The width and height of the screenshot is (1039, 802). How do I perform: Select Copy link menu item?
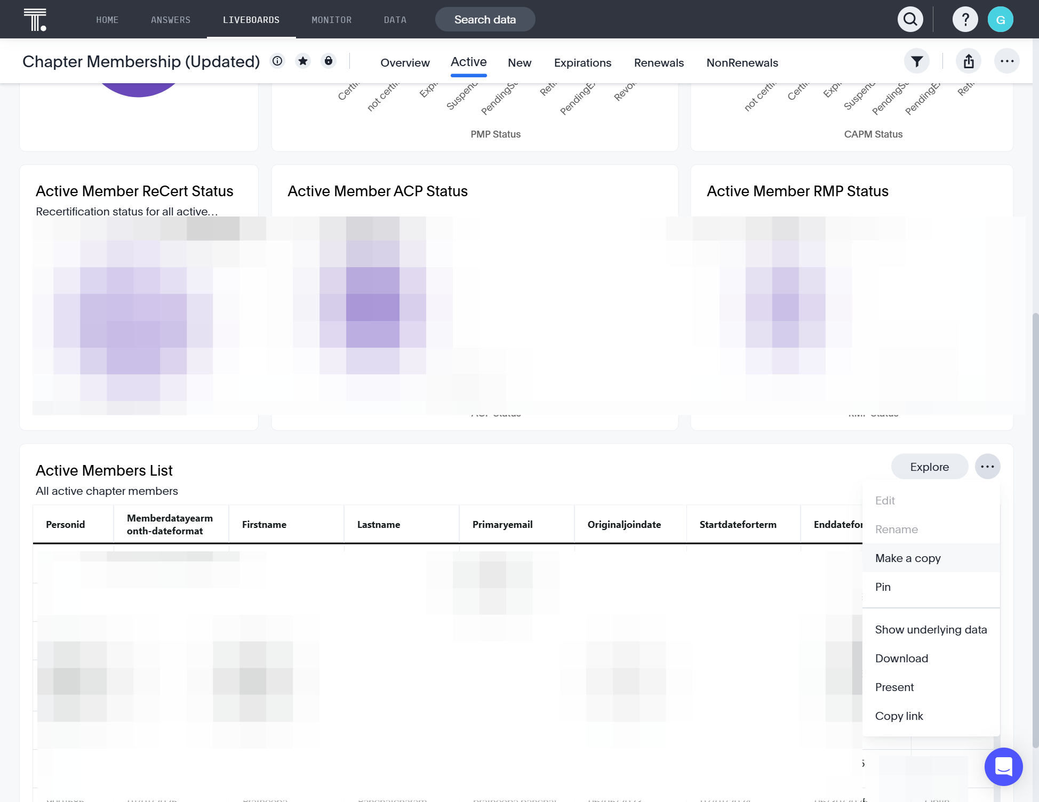(x=931, y=716)
